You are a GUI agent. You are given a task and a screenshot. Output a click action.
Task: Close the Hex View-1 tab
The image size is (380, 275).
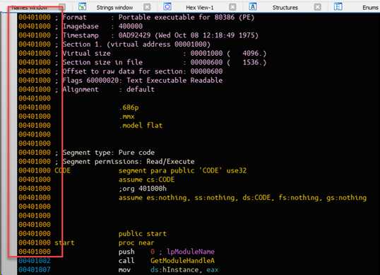tap(232, 7)
